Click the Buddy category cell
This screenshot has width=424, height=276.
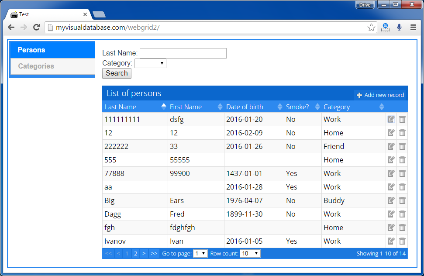(x=353, y=200)
